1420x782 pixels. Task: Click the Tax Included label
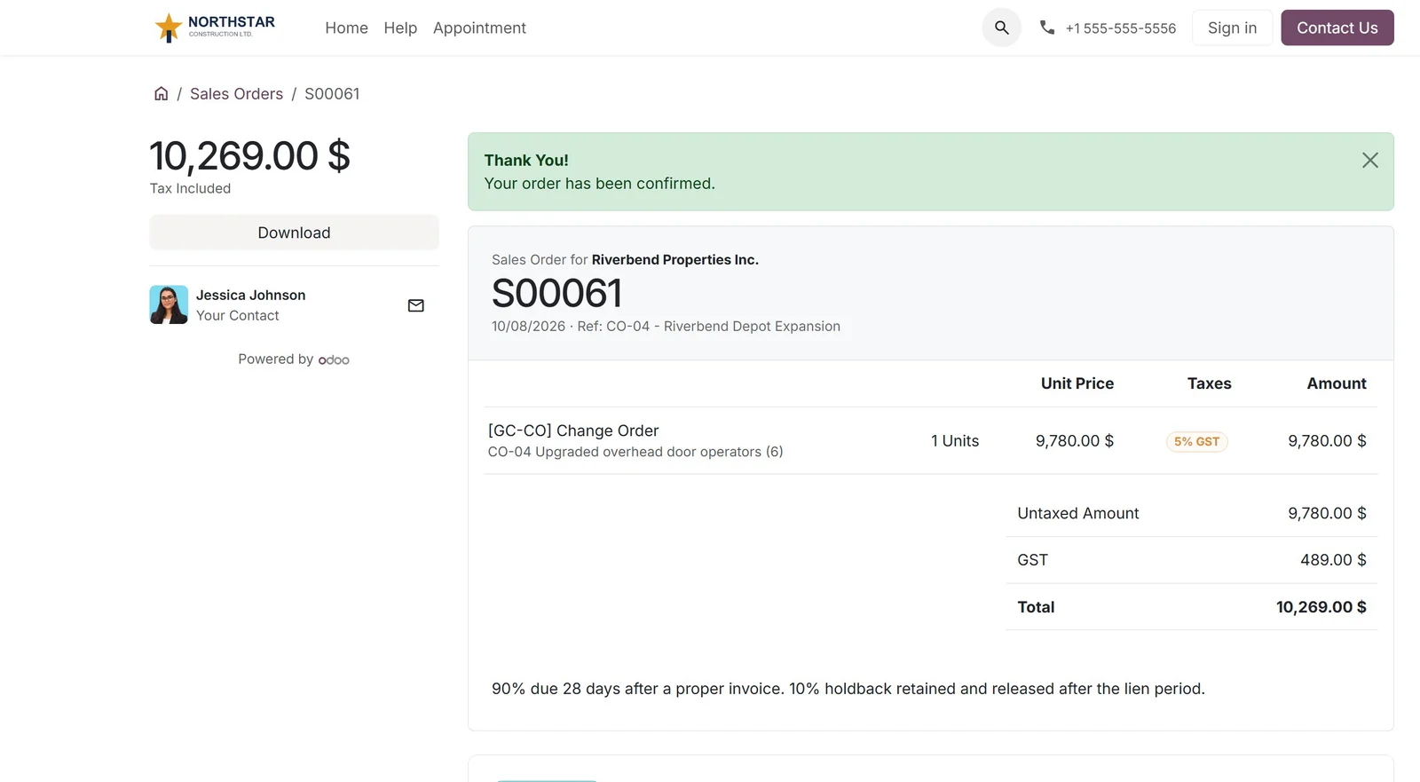pyautogui.click(x=190, y=188)
